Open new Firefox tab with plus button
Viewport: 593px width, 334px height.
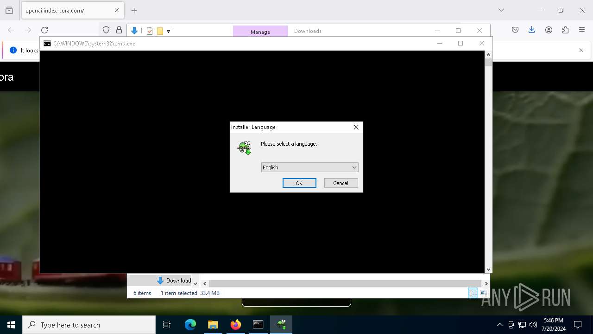(x=134, y=10)
